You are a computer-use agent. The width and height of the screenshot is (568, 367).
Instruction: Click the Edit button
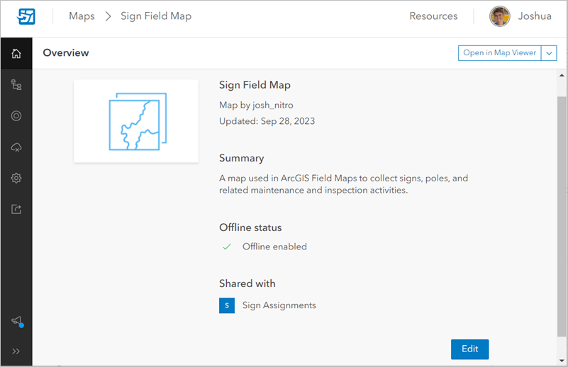470,349
